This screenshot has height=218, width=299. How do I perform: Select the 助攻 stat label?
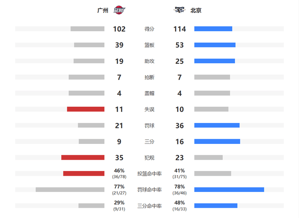point(149,61)
